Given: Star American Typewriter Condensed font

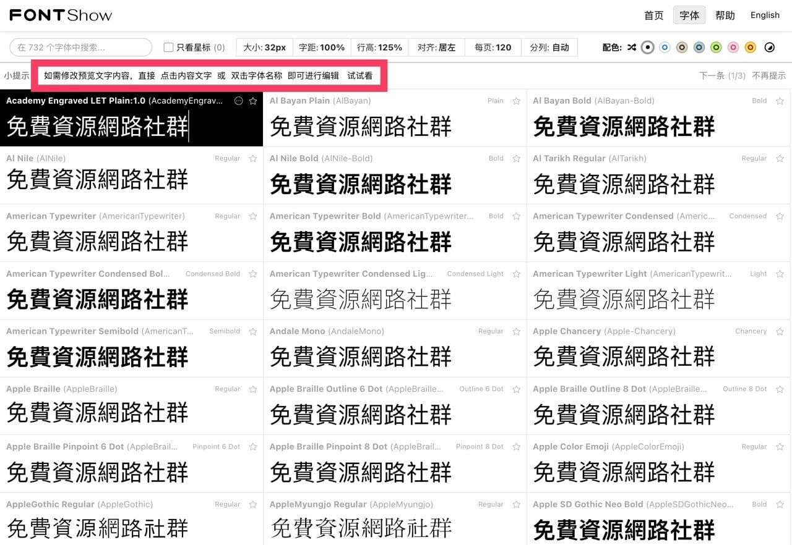Looking at the screenshot, I should pyautogui.click(x=780, y=216).
